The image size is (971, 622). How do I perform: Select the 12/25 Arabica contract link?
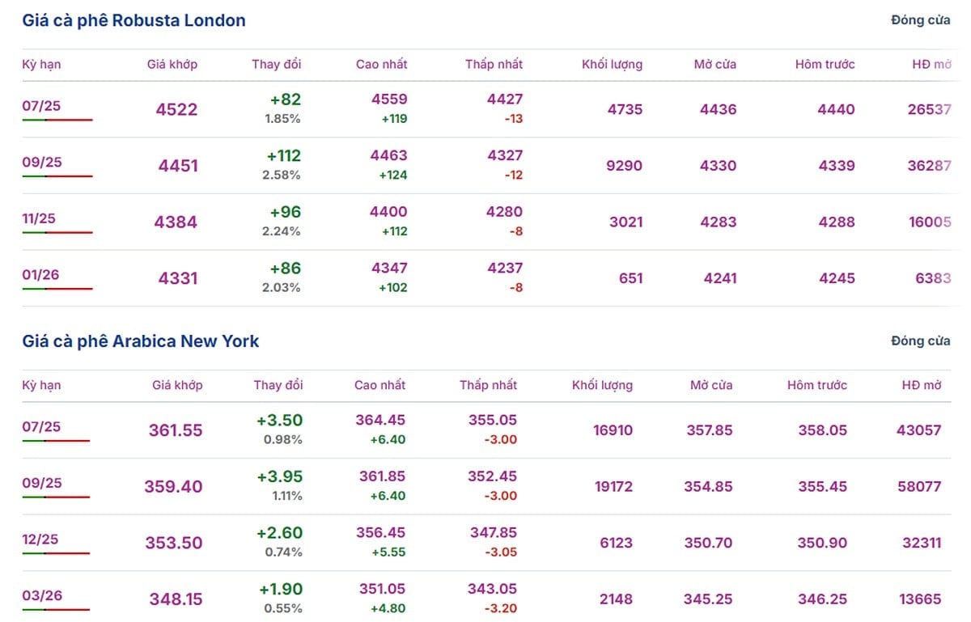tap(40, 539)
